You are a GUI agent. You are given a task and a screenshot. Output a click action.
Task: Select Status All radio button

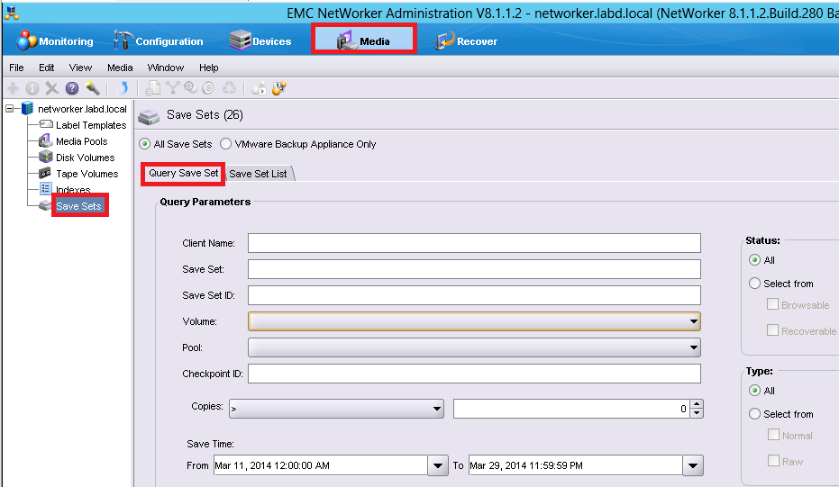coord(754,260)
